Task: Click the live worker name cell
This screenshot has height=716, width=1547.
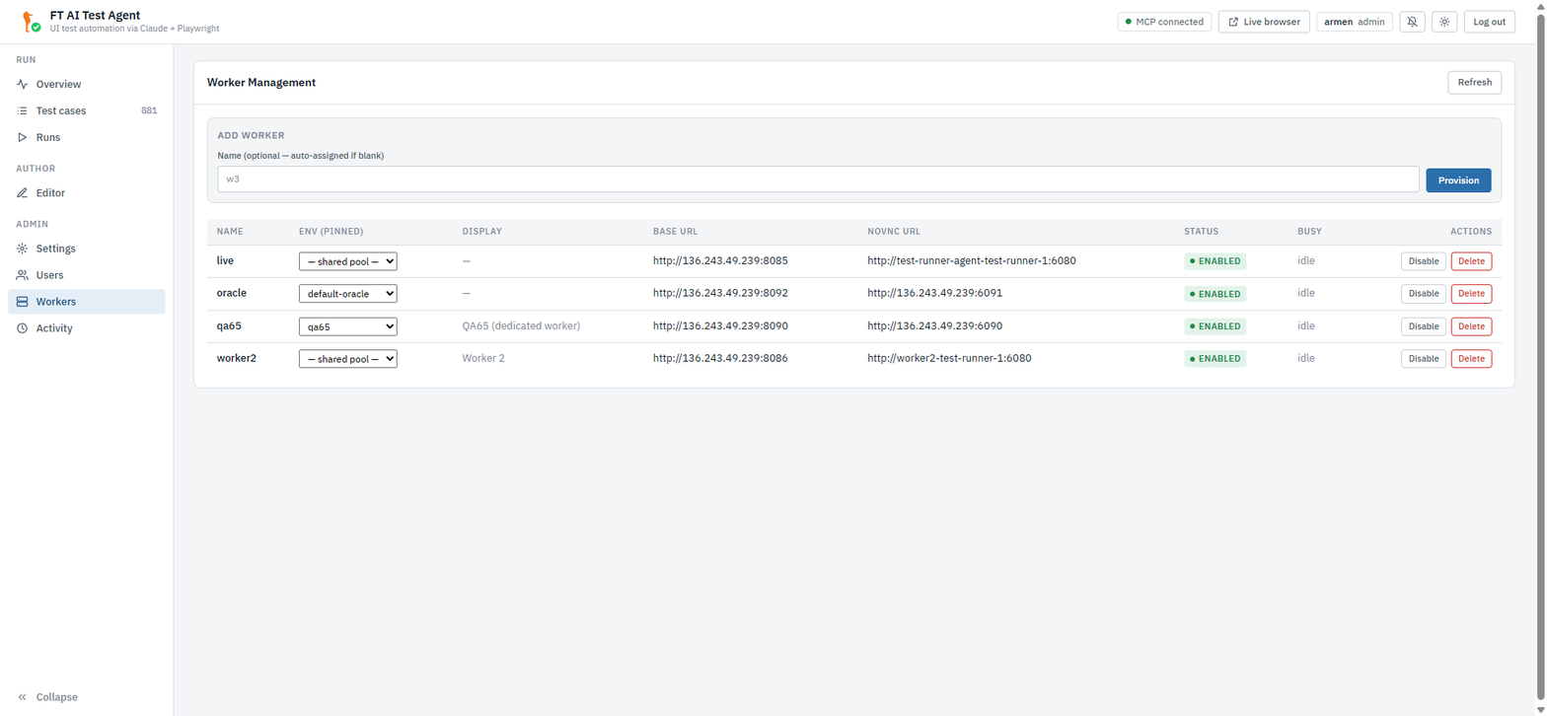Action: [226, 260]
